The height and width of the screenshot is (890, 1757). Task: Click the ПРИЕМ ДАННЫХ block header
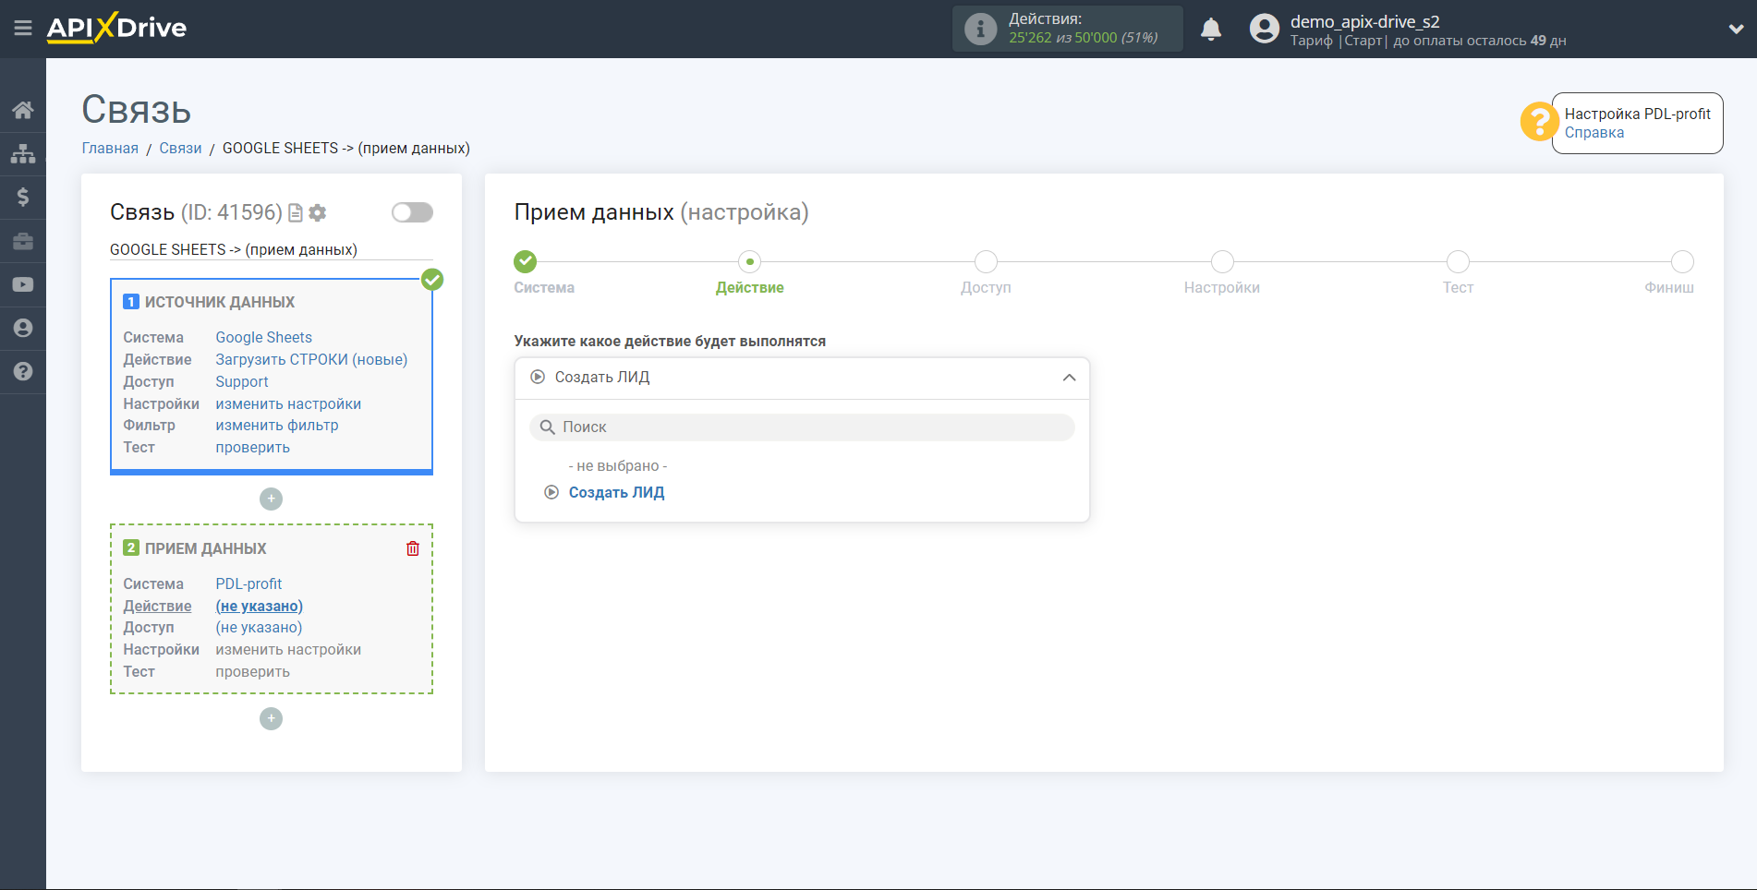coord(205,549)
